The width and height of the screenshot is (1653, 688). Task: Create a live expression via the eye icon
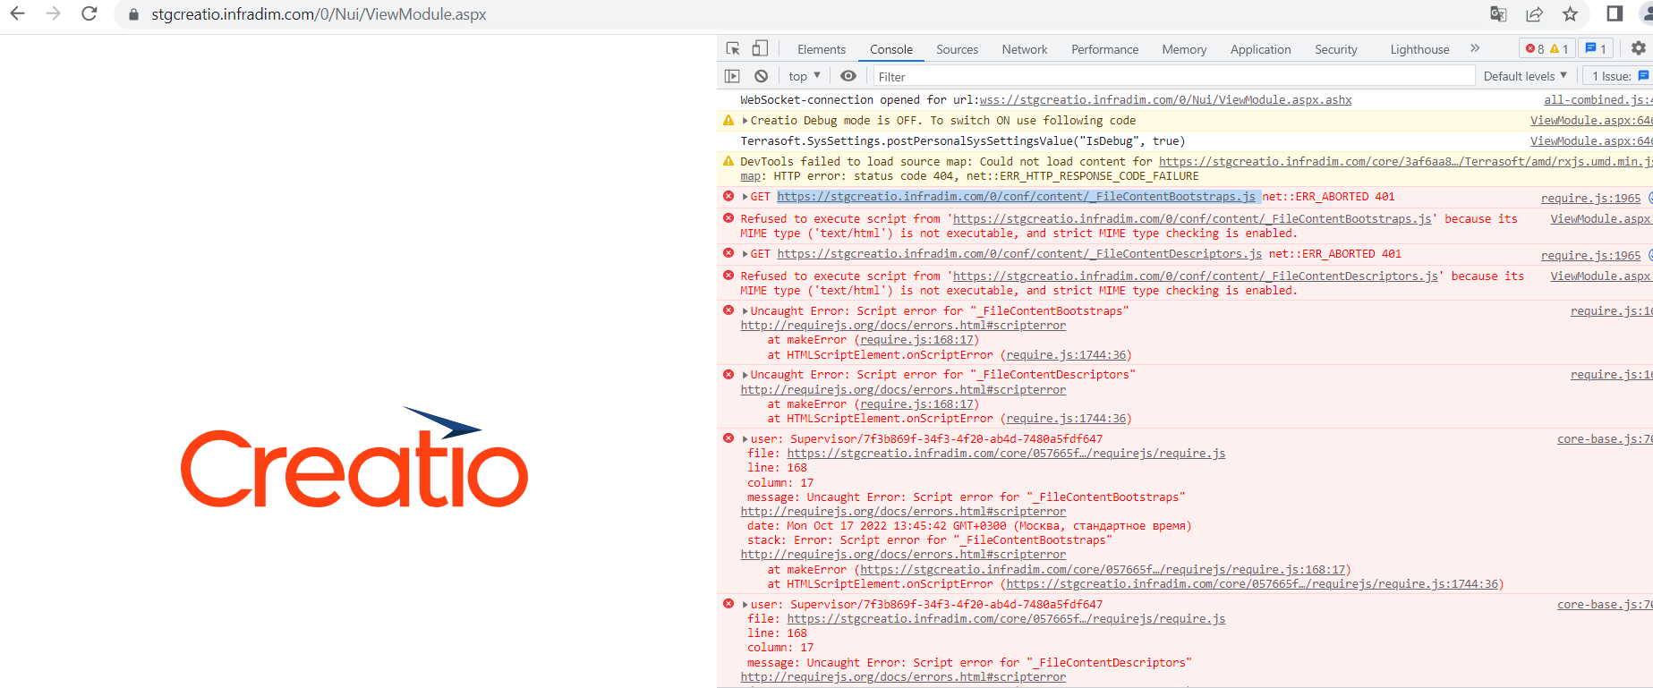point(848,76)
